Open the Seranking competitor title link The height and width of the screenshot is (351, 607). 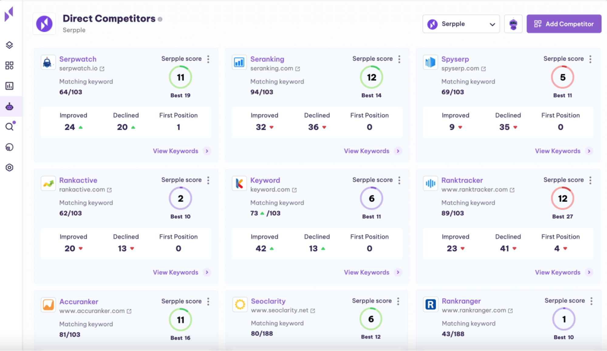[x=267, y=59]
